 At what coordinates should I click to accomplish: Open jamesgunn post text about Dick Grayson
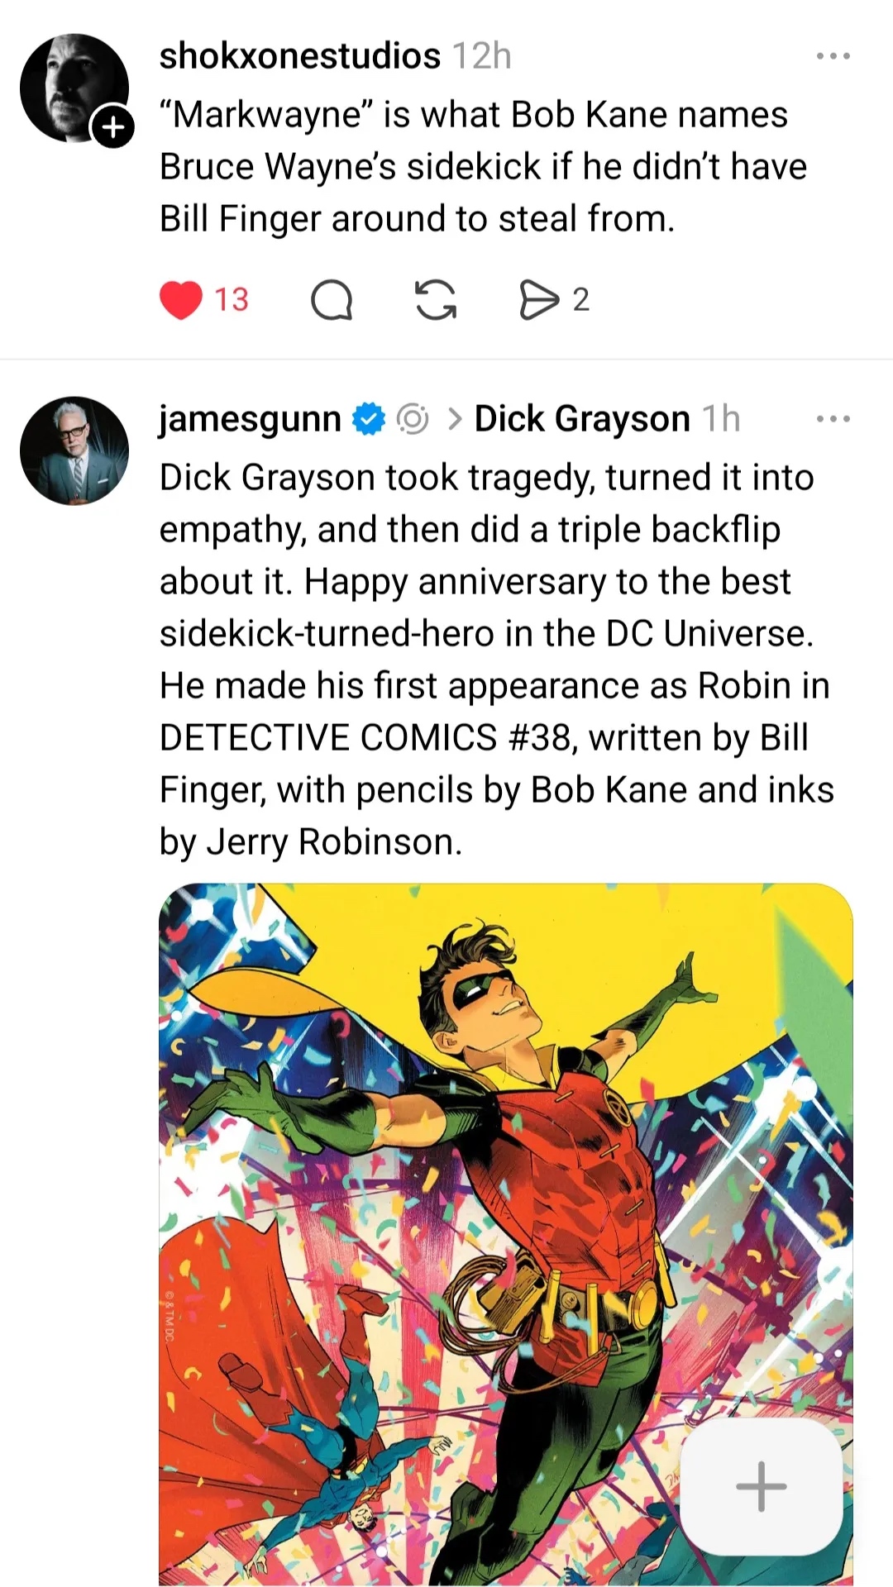click(496, 660)
